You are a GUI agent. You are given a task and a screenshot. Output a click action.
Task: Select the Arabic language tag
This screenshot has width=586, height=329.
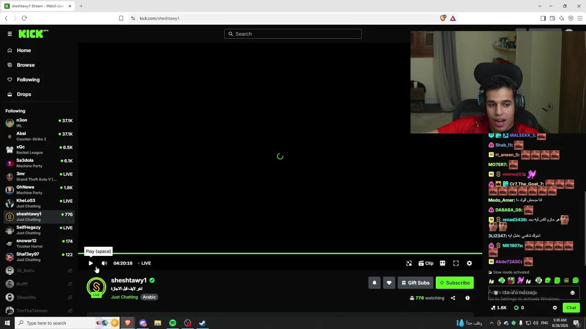pyautogui.click(x=149, y=297)
